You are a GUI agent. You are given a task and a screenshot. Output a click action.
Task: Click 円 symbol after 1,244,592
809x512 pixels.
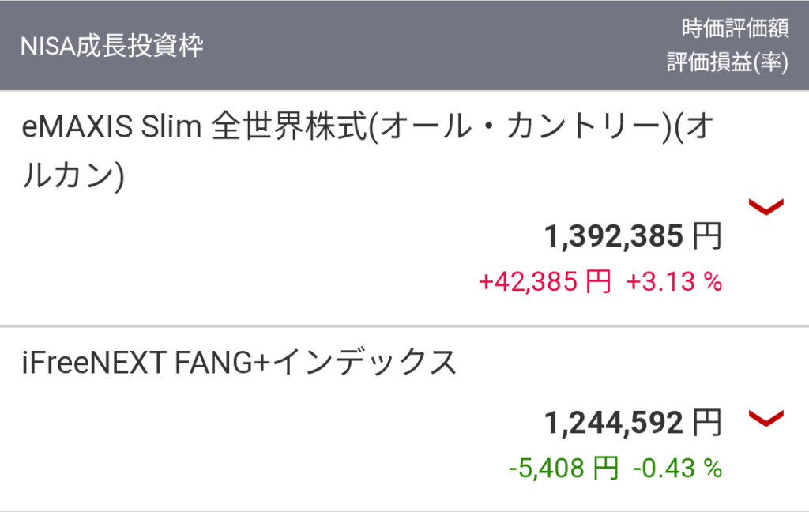[707, 424]
